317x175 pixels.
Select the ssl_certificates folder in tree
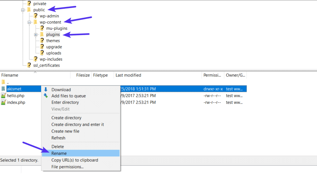tap(44, 65)
